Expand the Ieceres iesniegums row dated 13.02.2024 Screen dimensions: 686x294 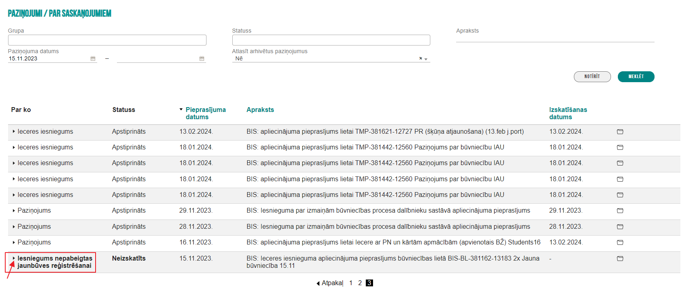pos(14,132)
